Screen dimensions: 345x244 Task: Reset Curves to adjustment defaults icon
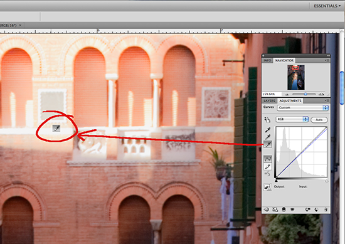[316, 210]
